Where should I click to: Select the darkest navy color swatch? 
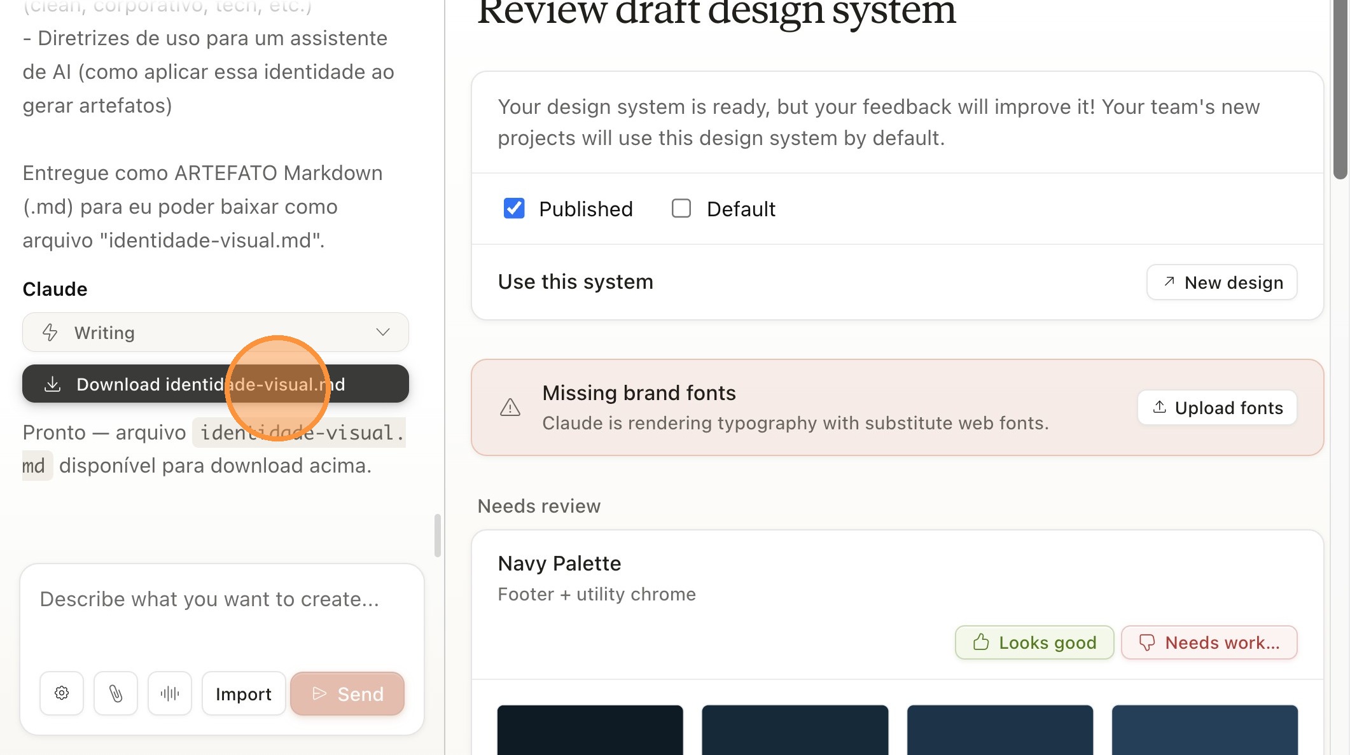pos(590,730)
